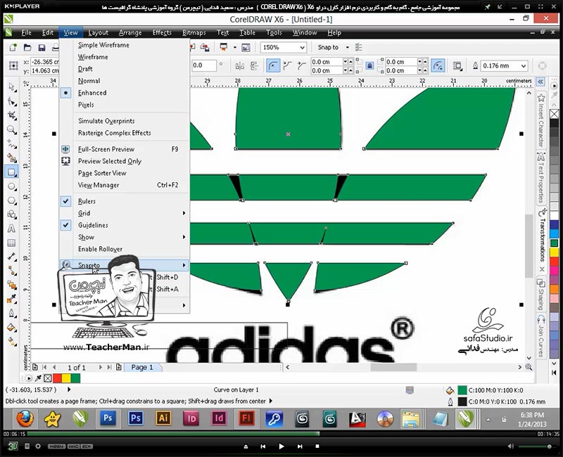The image size is (563, 457).
Task: Click the KMPlayer stop button
Action: pyautogui.click(x=317, y=446)
